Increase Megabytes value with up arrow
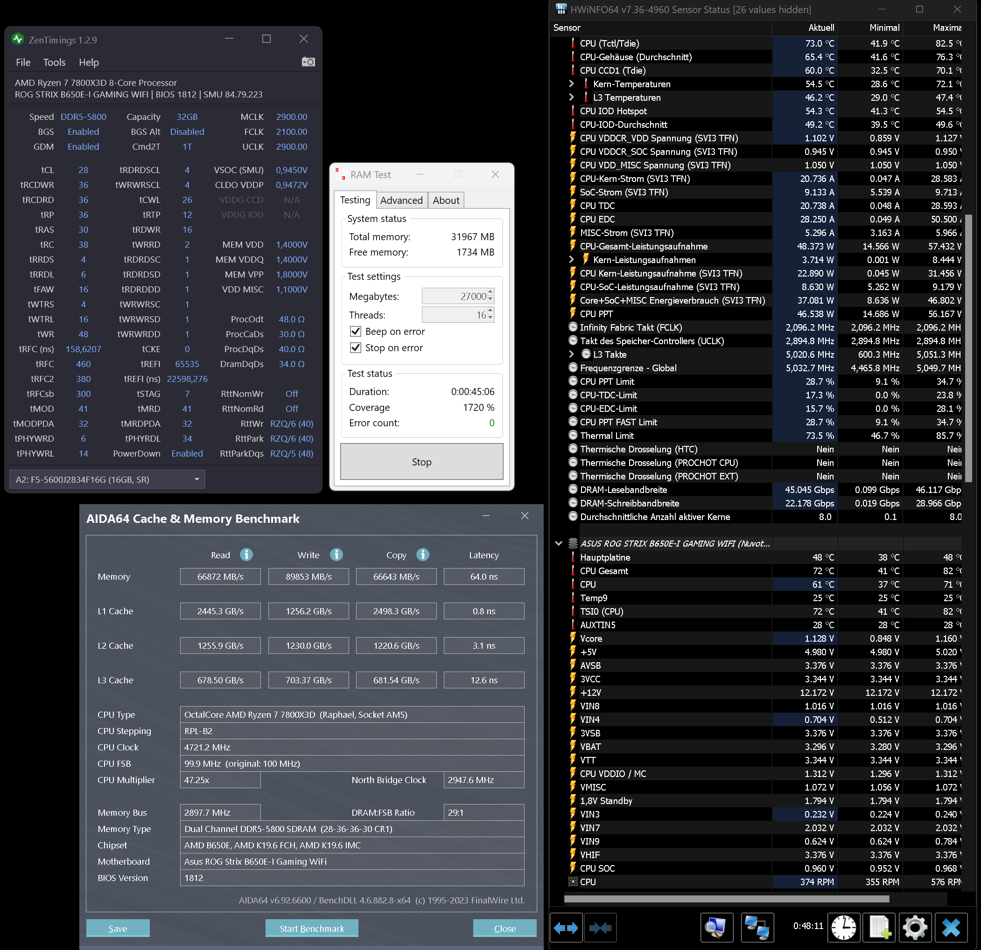 click(490, 292)
